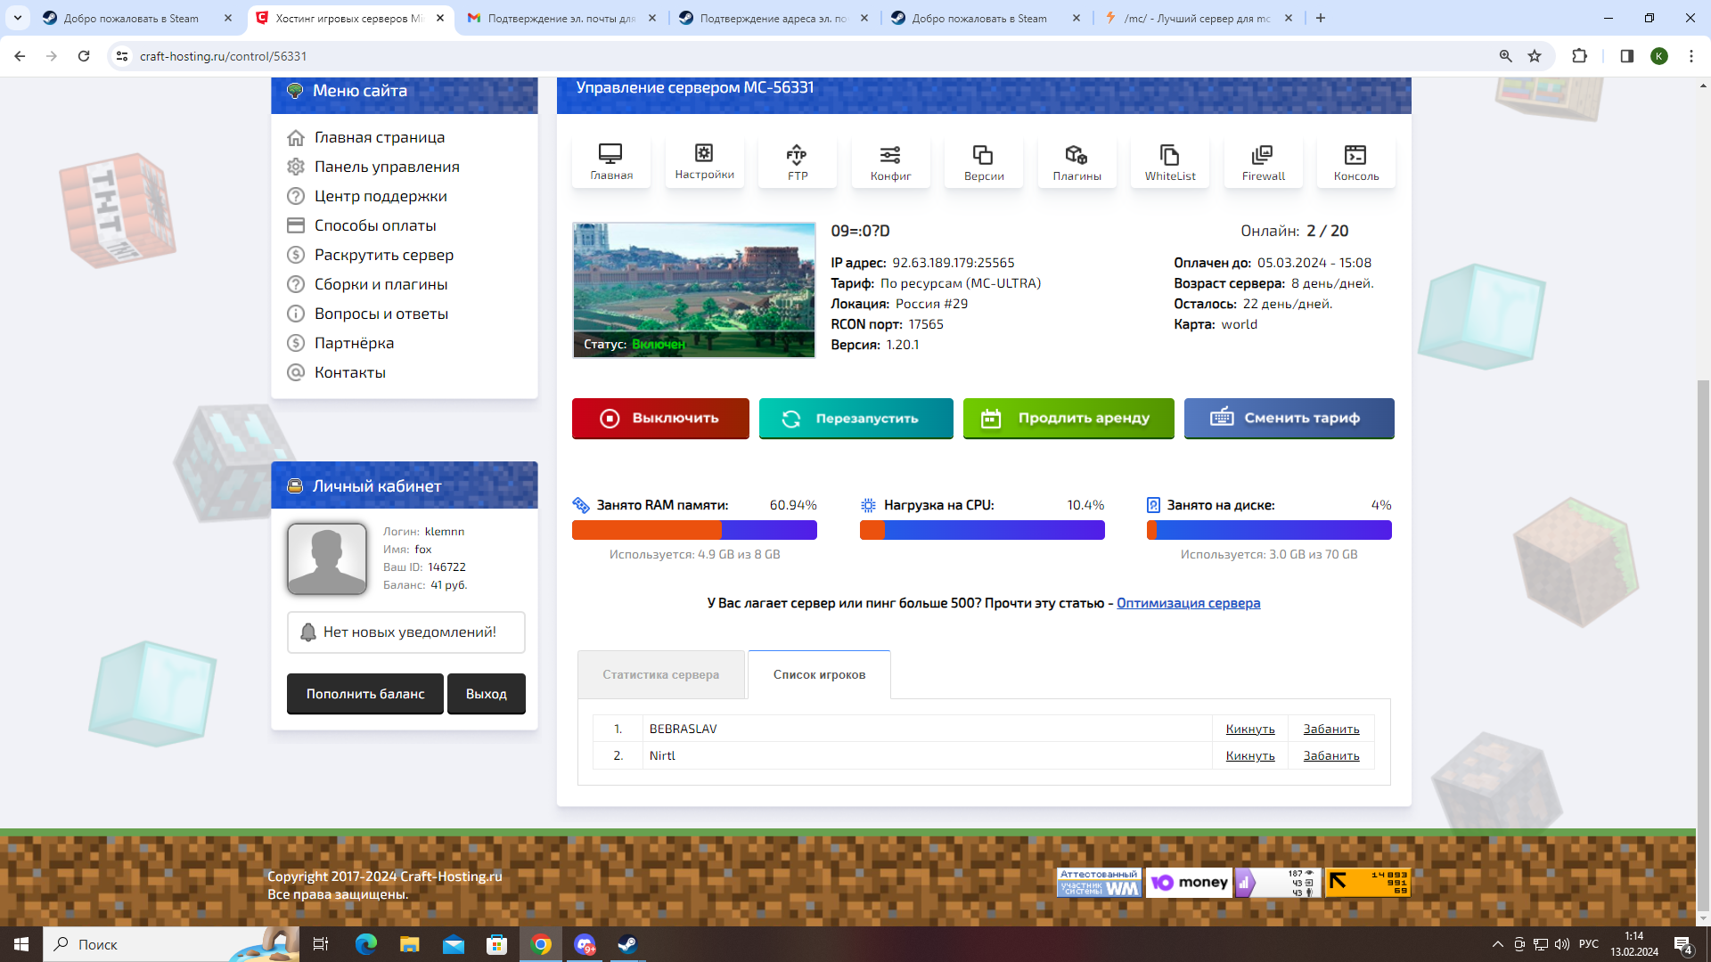Click the Перезапустить restart button

[855, 418]
